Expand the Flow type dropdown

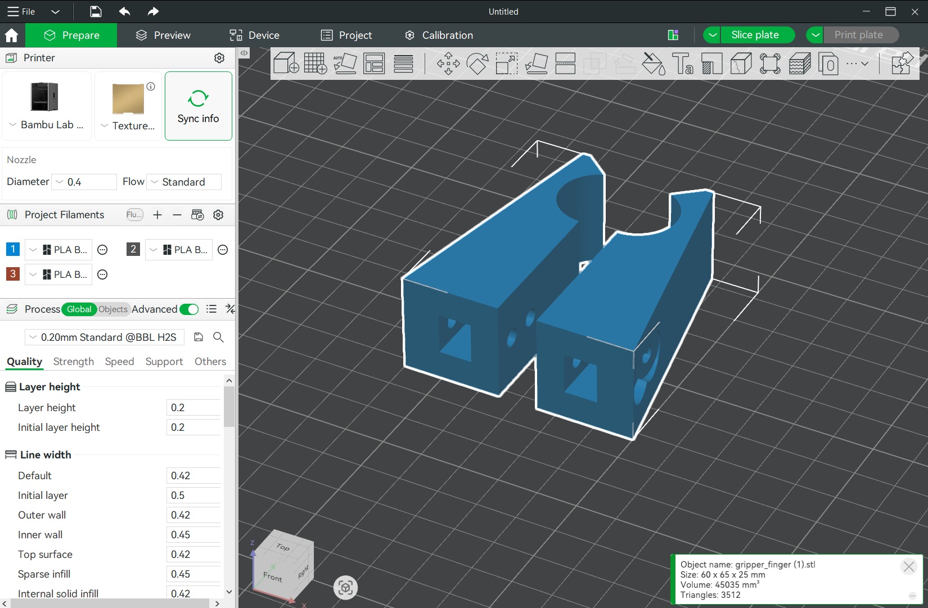pos(183,182)
